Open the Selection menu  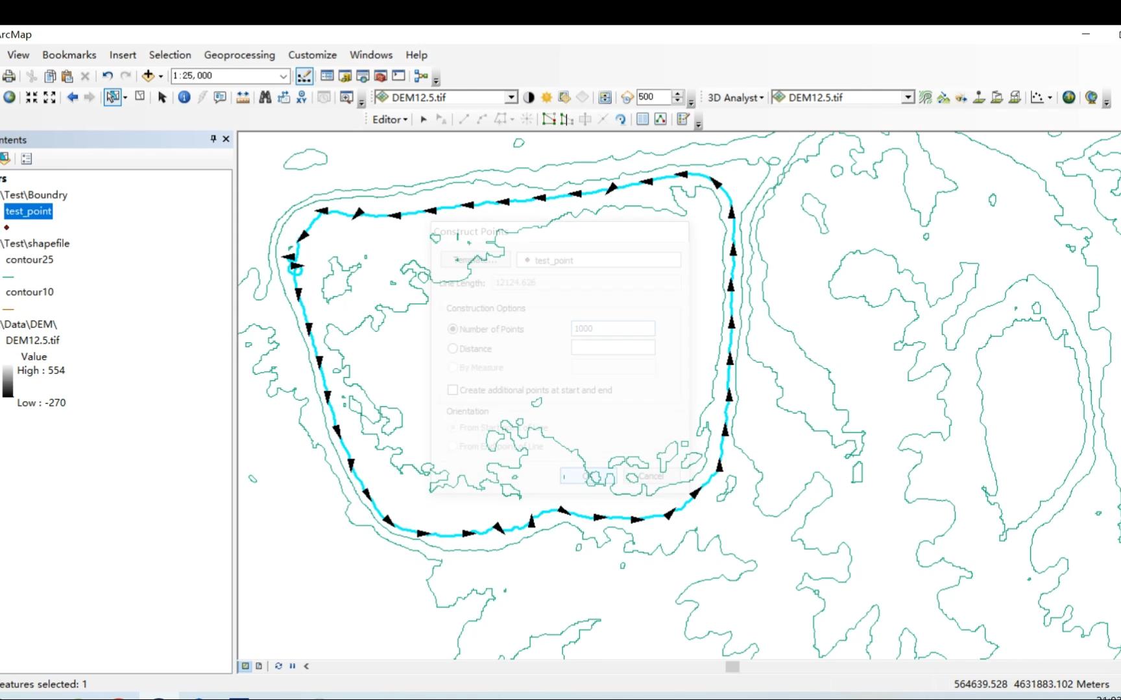pyautogui.click(x=170, y=55)
